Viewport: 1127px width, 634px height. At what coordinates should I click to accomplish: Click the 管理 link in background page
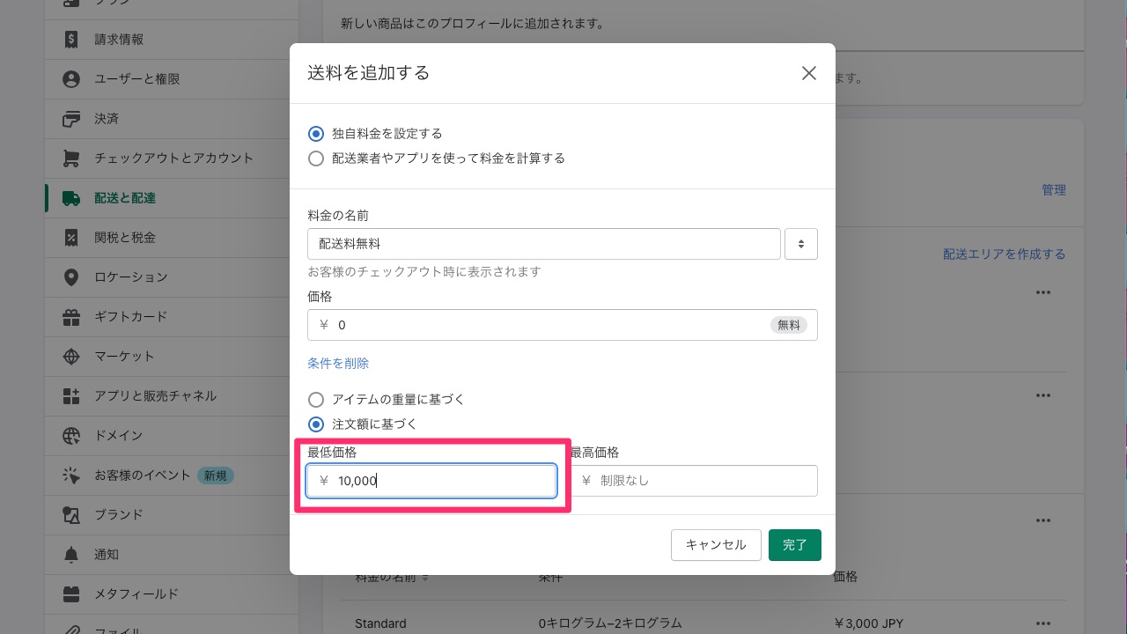coord(1054,190)
